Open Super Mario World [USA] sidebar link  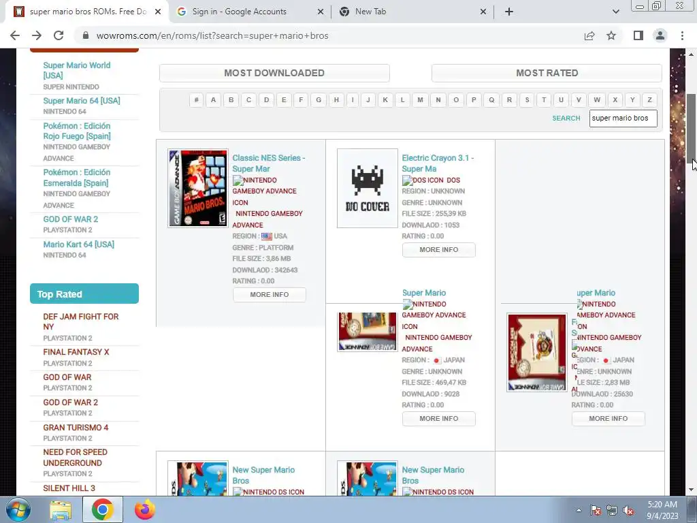(76, 70)
